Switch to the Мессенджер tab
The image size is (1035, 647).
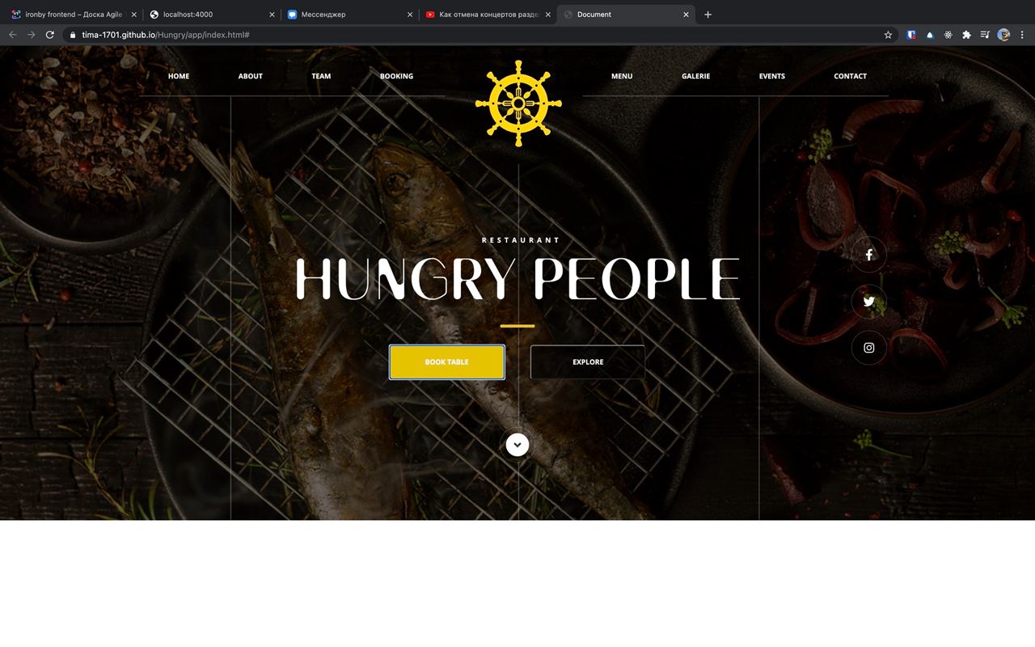click(x=349, y=15)
